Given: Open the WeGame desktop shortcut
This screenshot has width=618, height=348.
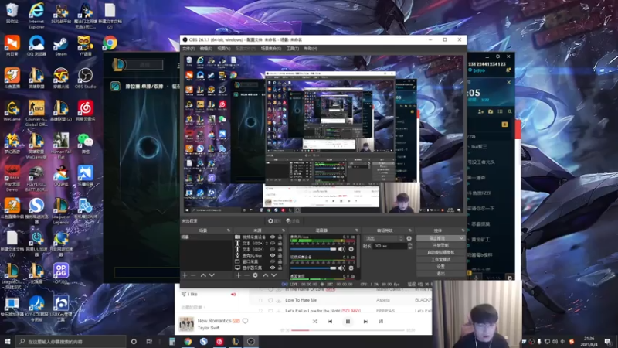Looking at the screenshot, I should [x=12, y=111].
